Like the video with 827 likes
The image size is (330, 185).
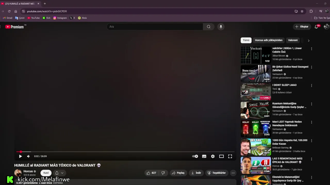pyautogui.click(x=151, y=173)
